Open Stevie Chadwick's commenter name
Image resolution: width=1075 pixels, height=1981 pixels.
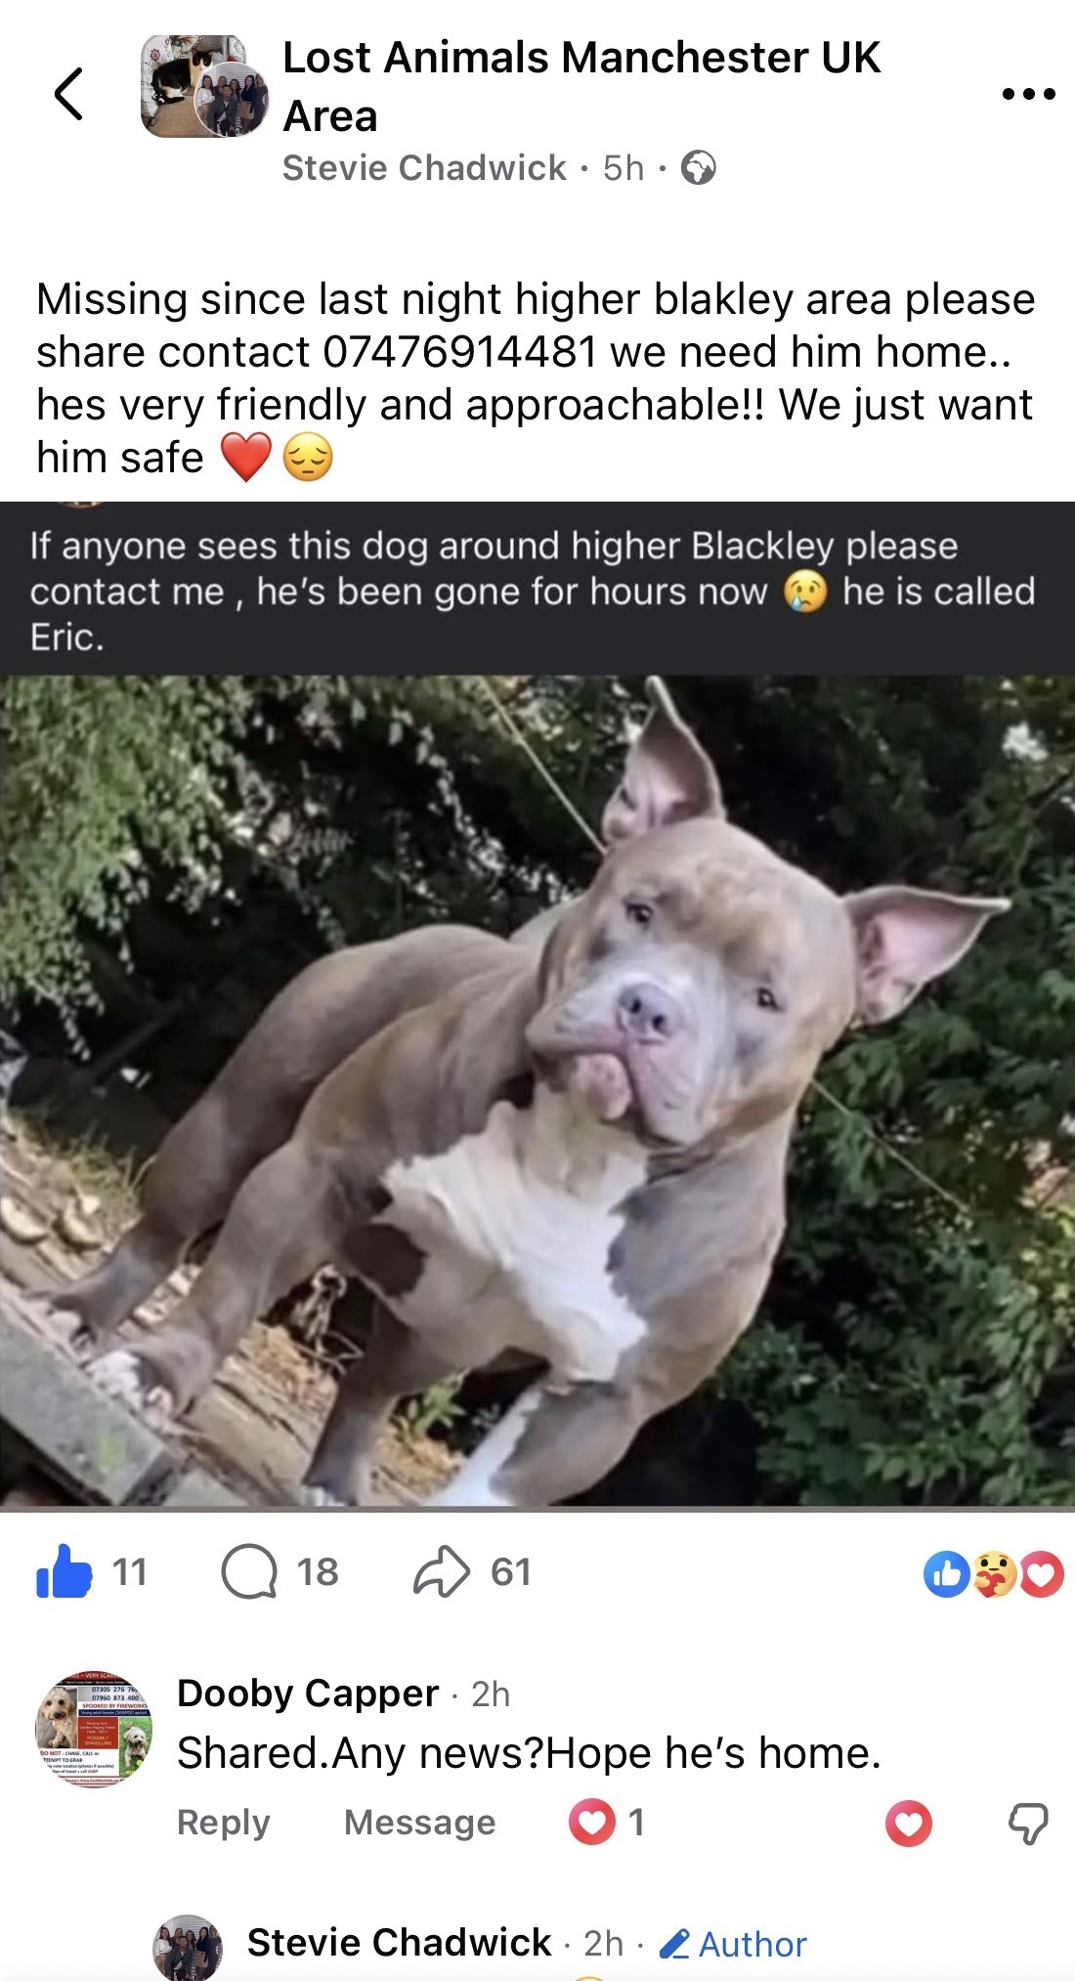tap(399, 1943)
